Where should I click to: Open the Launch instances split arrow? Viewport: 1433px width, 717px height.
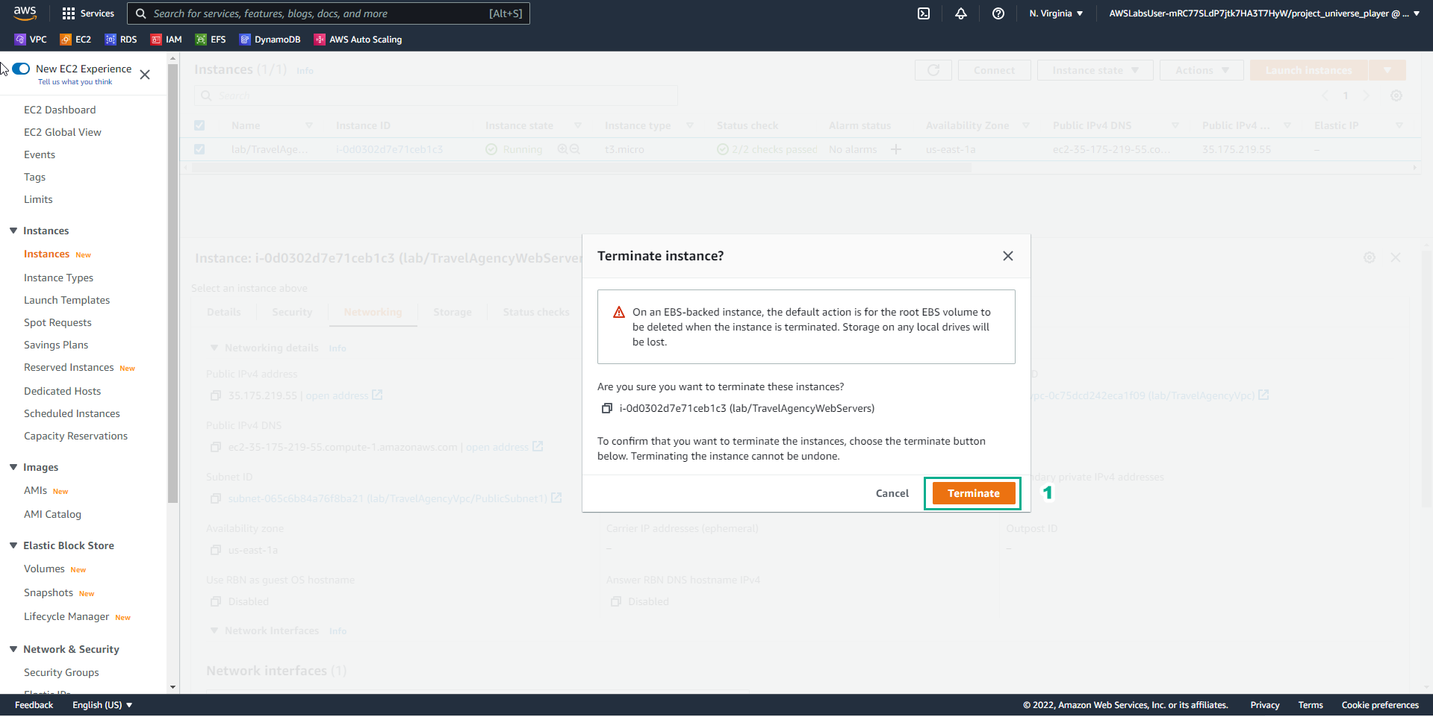coord(1387,70)
